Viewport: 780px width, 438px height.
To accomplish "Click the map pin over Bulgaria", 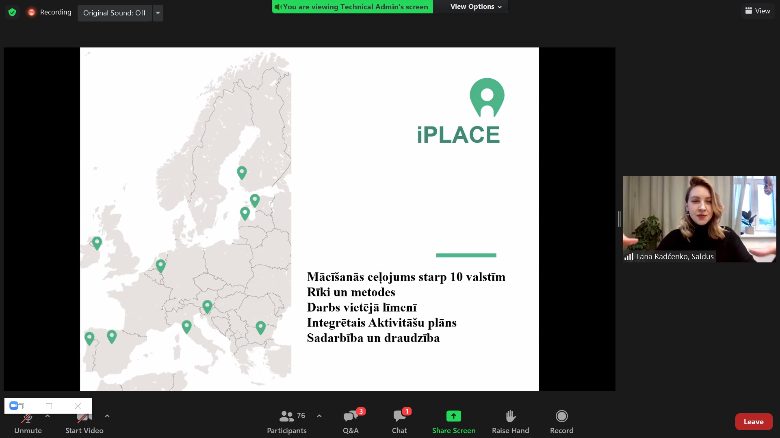I will [x=261, y=328].
